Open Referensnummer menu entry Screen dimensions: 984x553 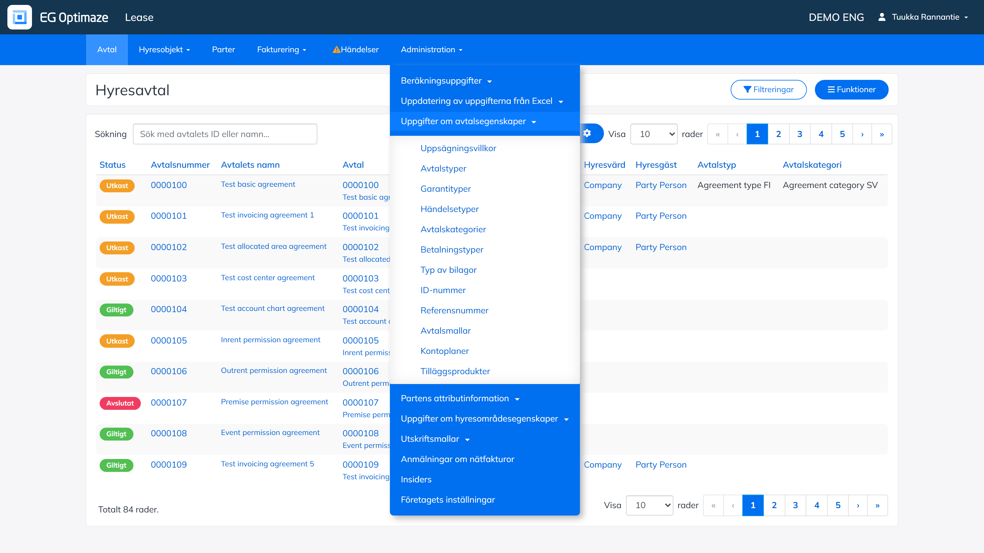click(x=454, y=310)
